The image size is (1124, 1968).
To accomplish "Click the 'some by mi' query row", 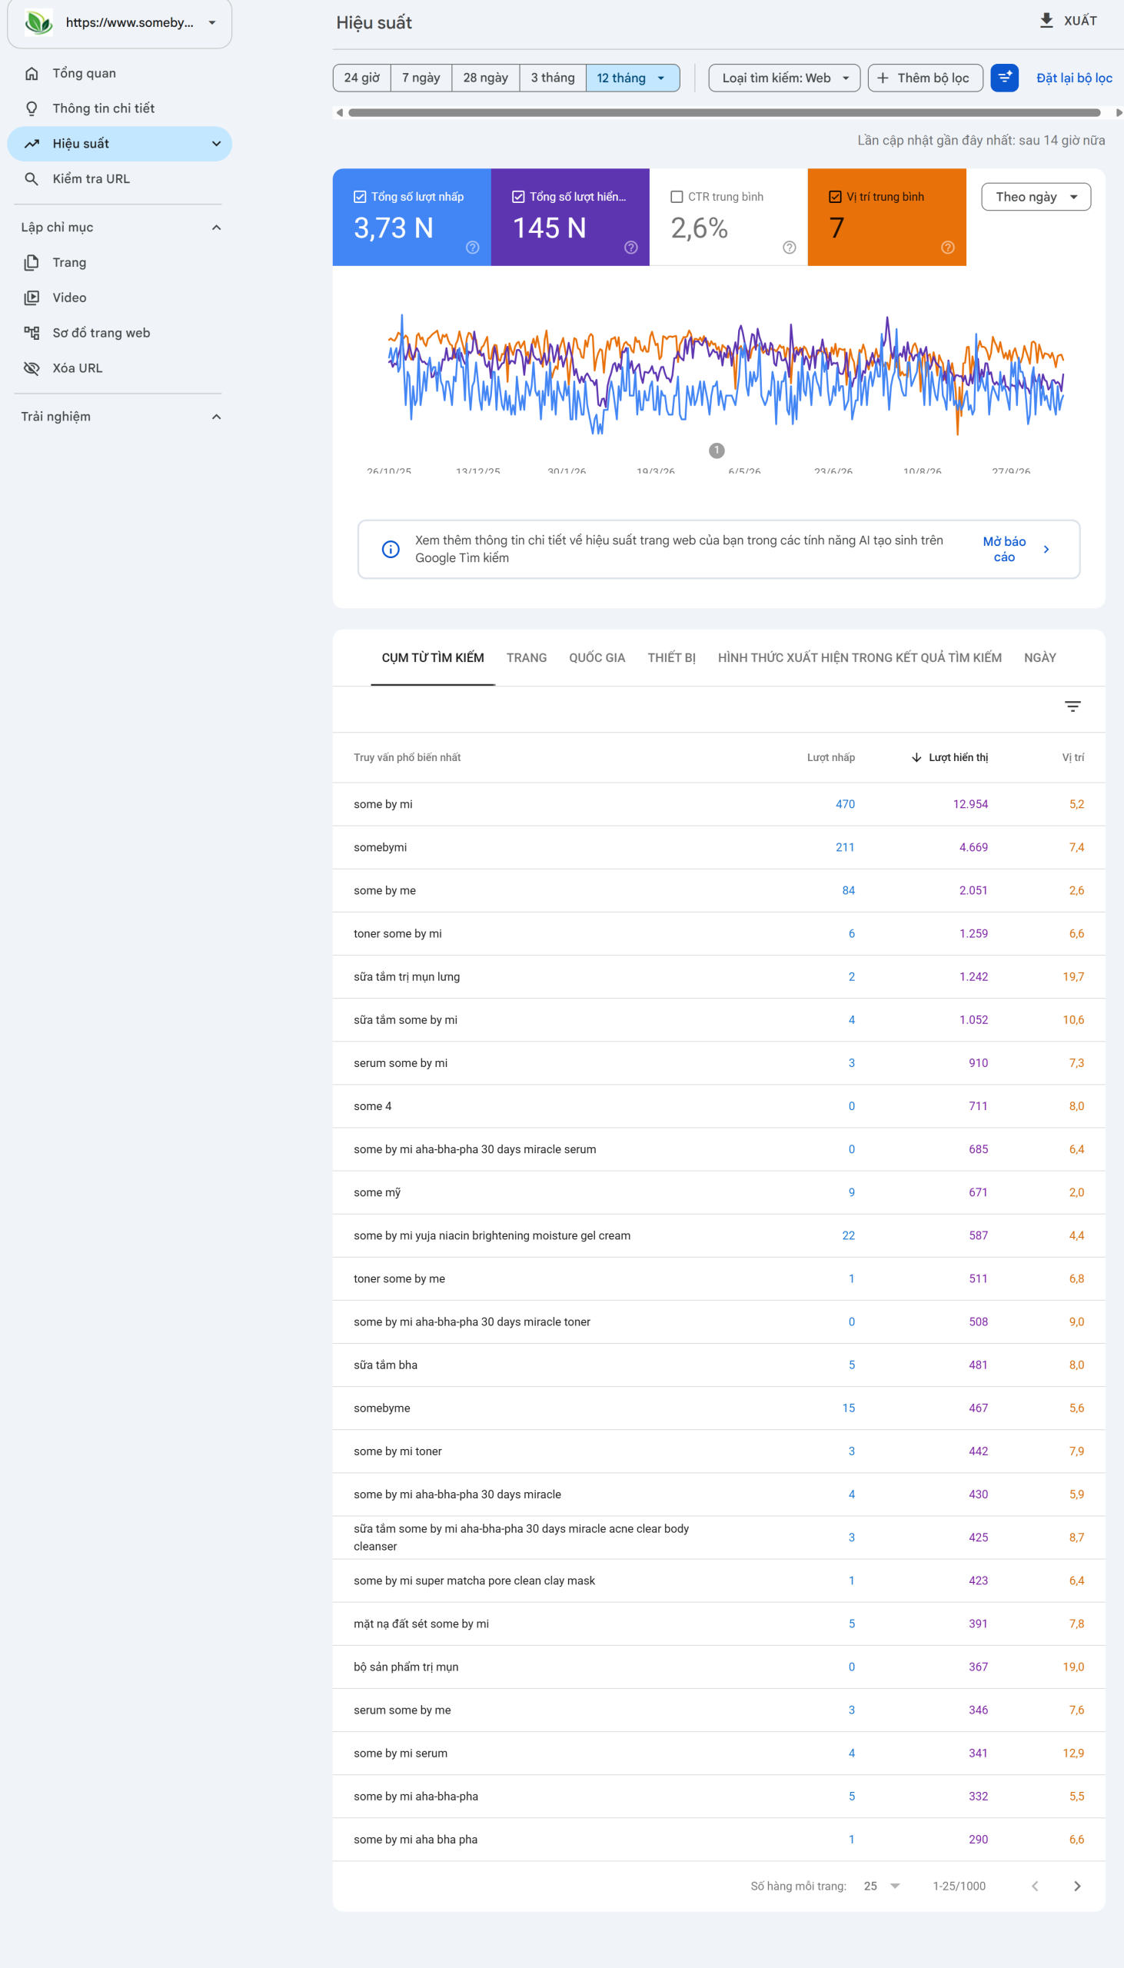I will (719, 805).
